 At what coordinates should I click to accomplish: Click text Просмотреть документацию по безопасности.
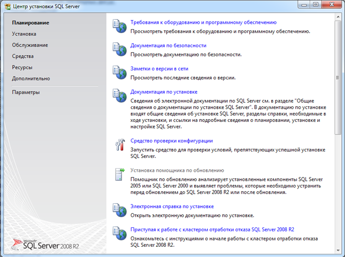(186, 54)
